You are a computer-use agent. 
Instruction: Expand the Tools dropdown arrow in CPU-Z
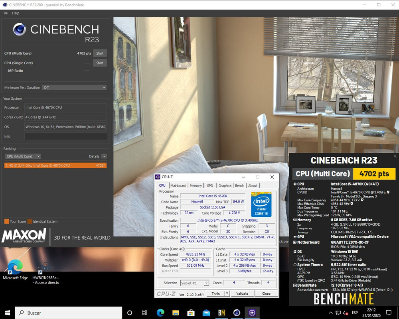(227, 293)
